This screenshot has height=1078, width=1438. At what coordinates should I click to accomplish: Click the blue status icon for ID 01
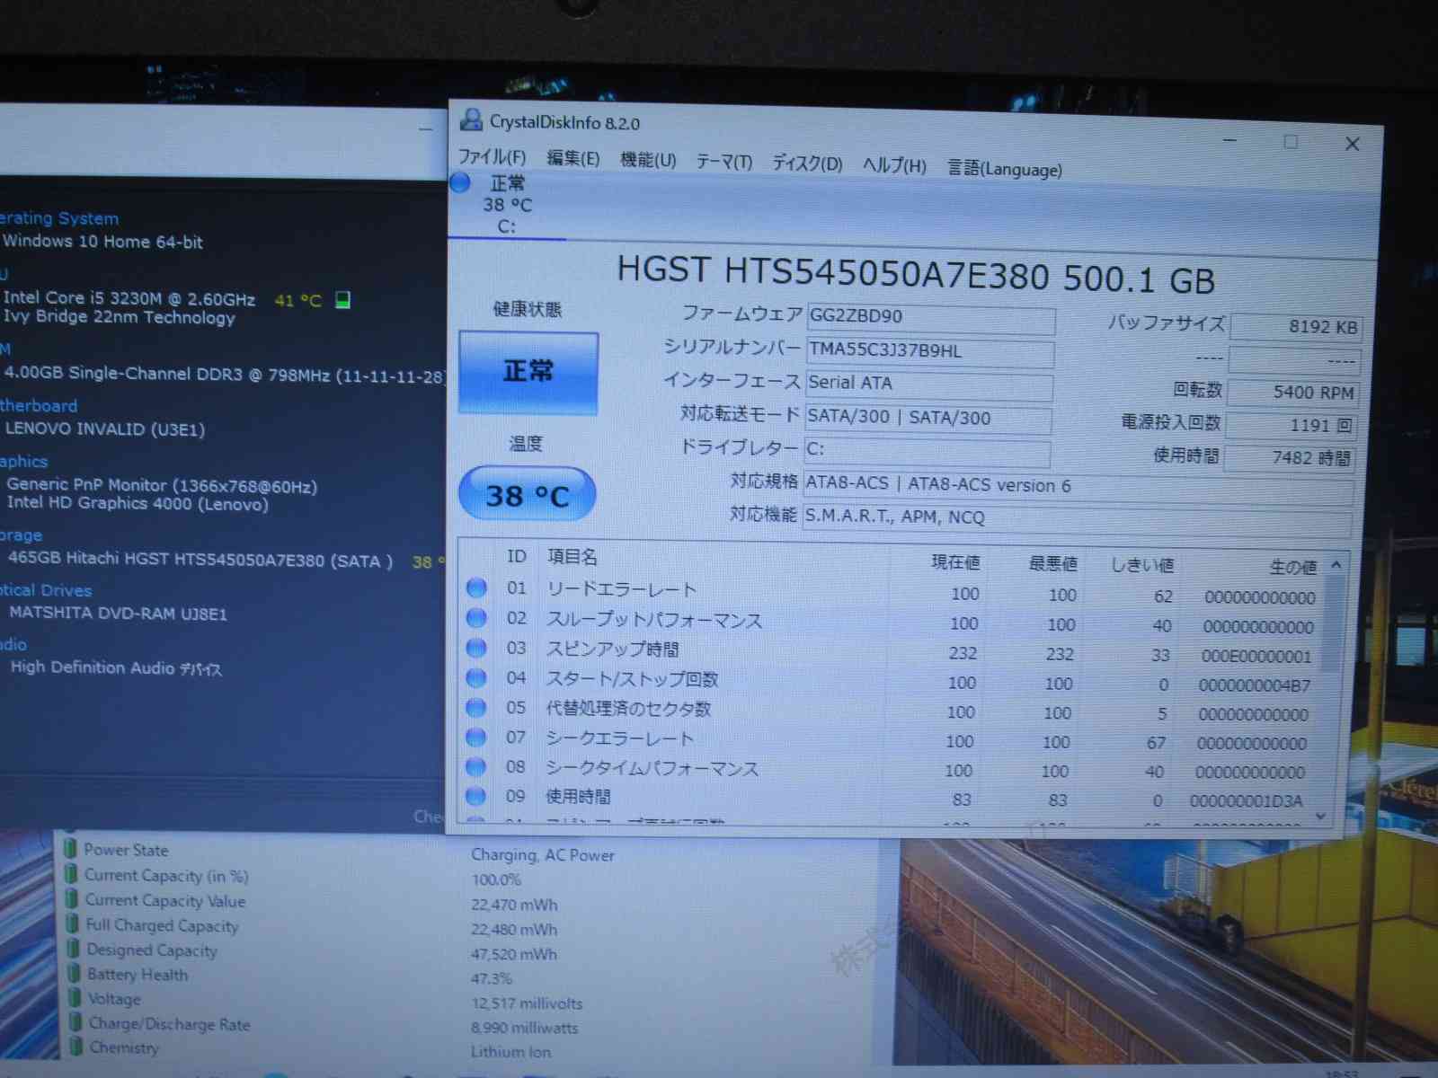pos(477,588)
